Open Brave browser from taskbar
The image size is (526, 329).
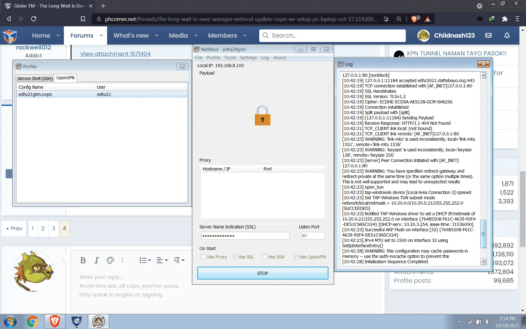click(x=54, y=322)
